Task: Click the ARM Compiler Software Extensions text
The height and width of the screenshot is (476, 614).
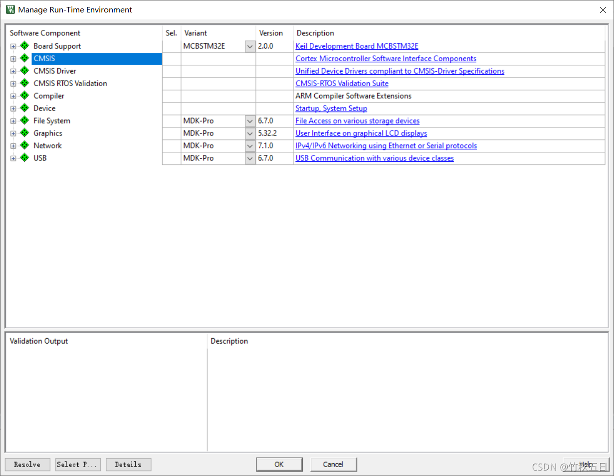Action: coord(354,96)
